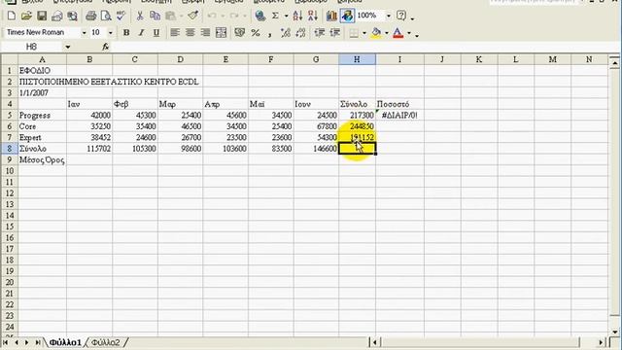Launch the Chart Wizard
The height and width of the screenshot is (350, 622).
[331, 16]
